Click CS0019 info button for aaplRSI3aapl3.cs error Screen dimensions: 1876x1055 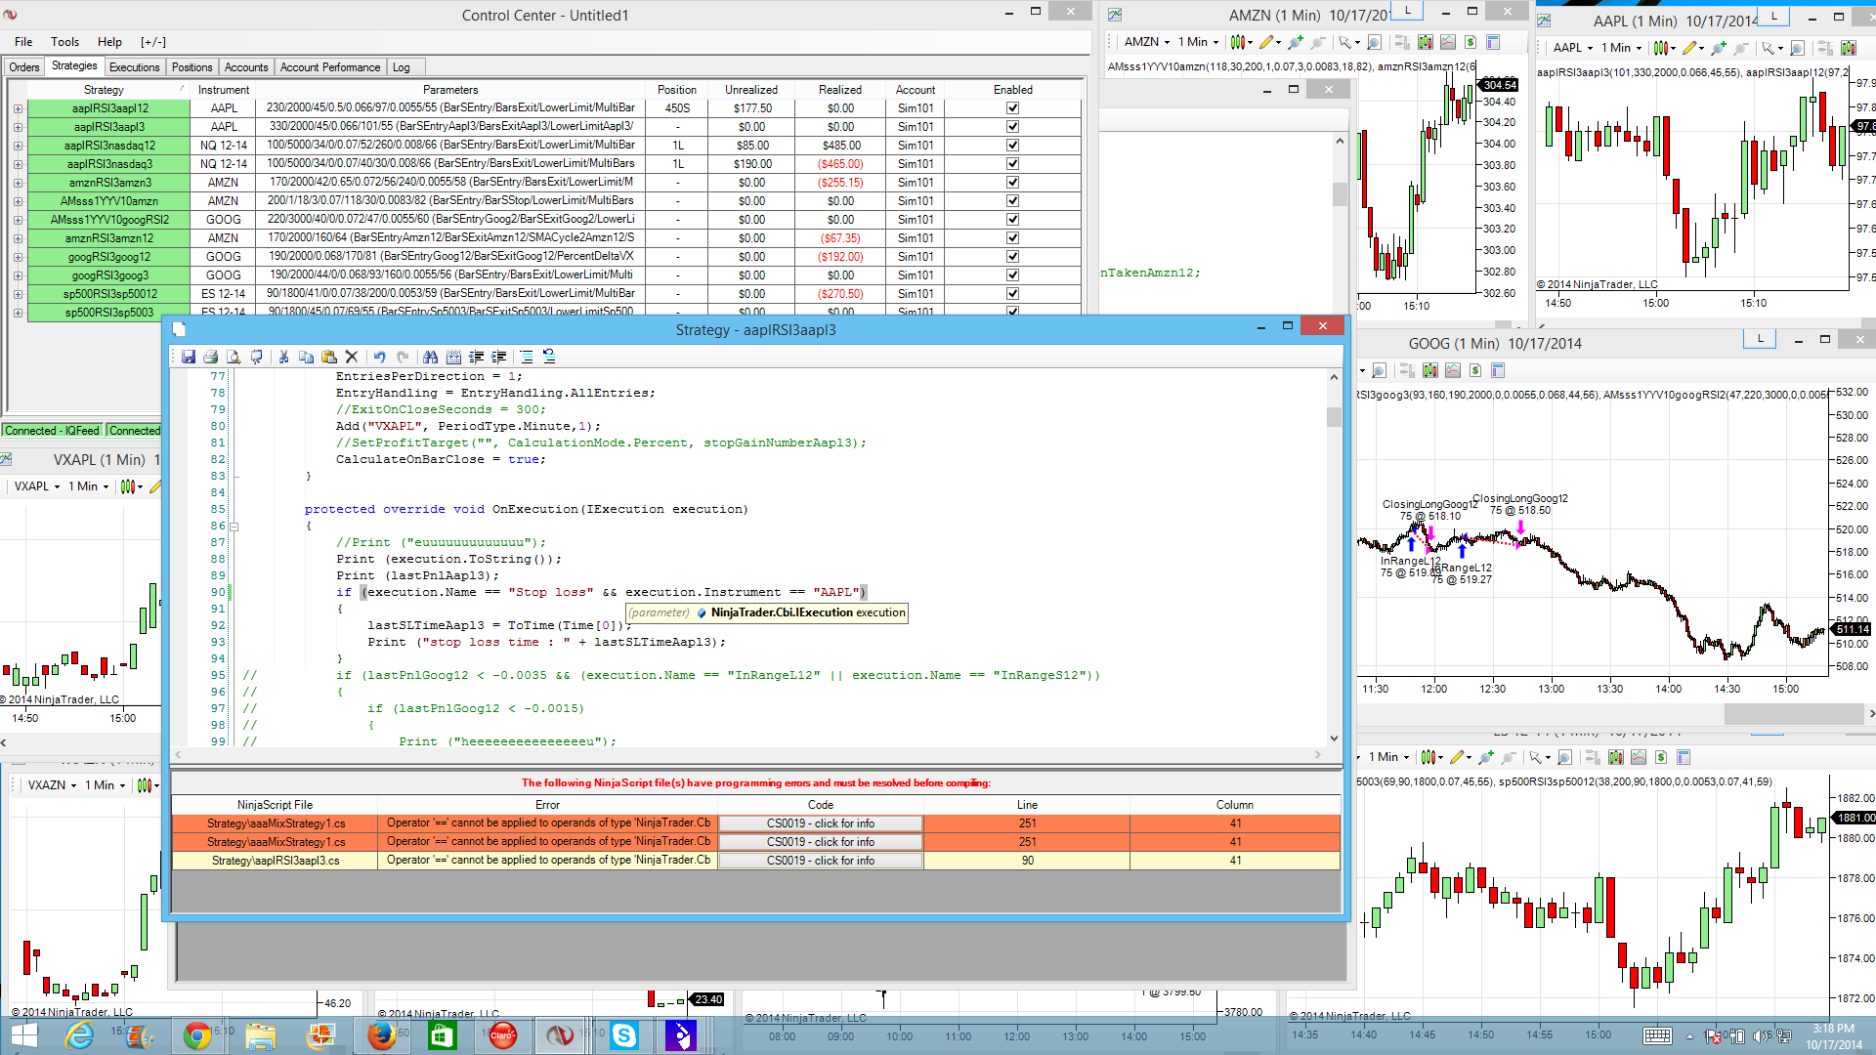(x=820, y=861)
